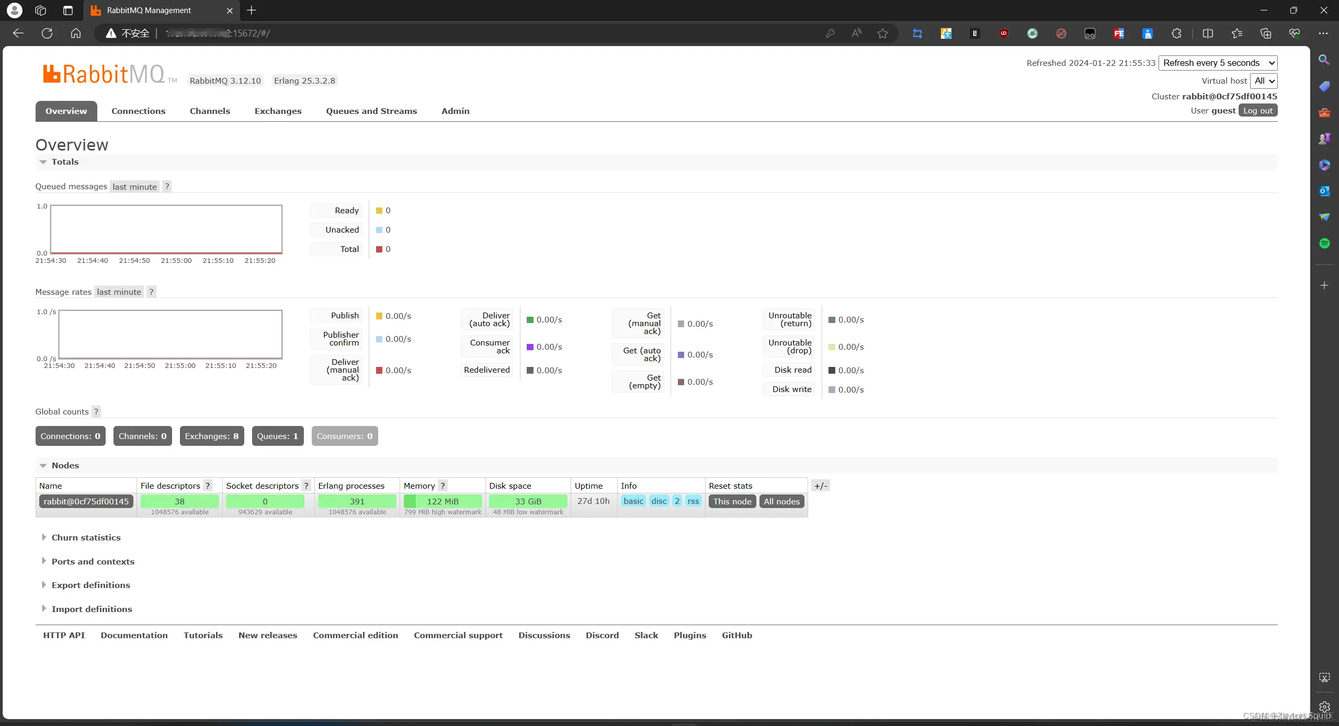Open the Spotify sidebar icon
Viewport: 1339px width, 726px height.
[x=1324, y=243]
